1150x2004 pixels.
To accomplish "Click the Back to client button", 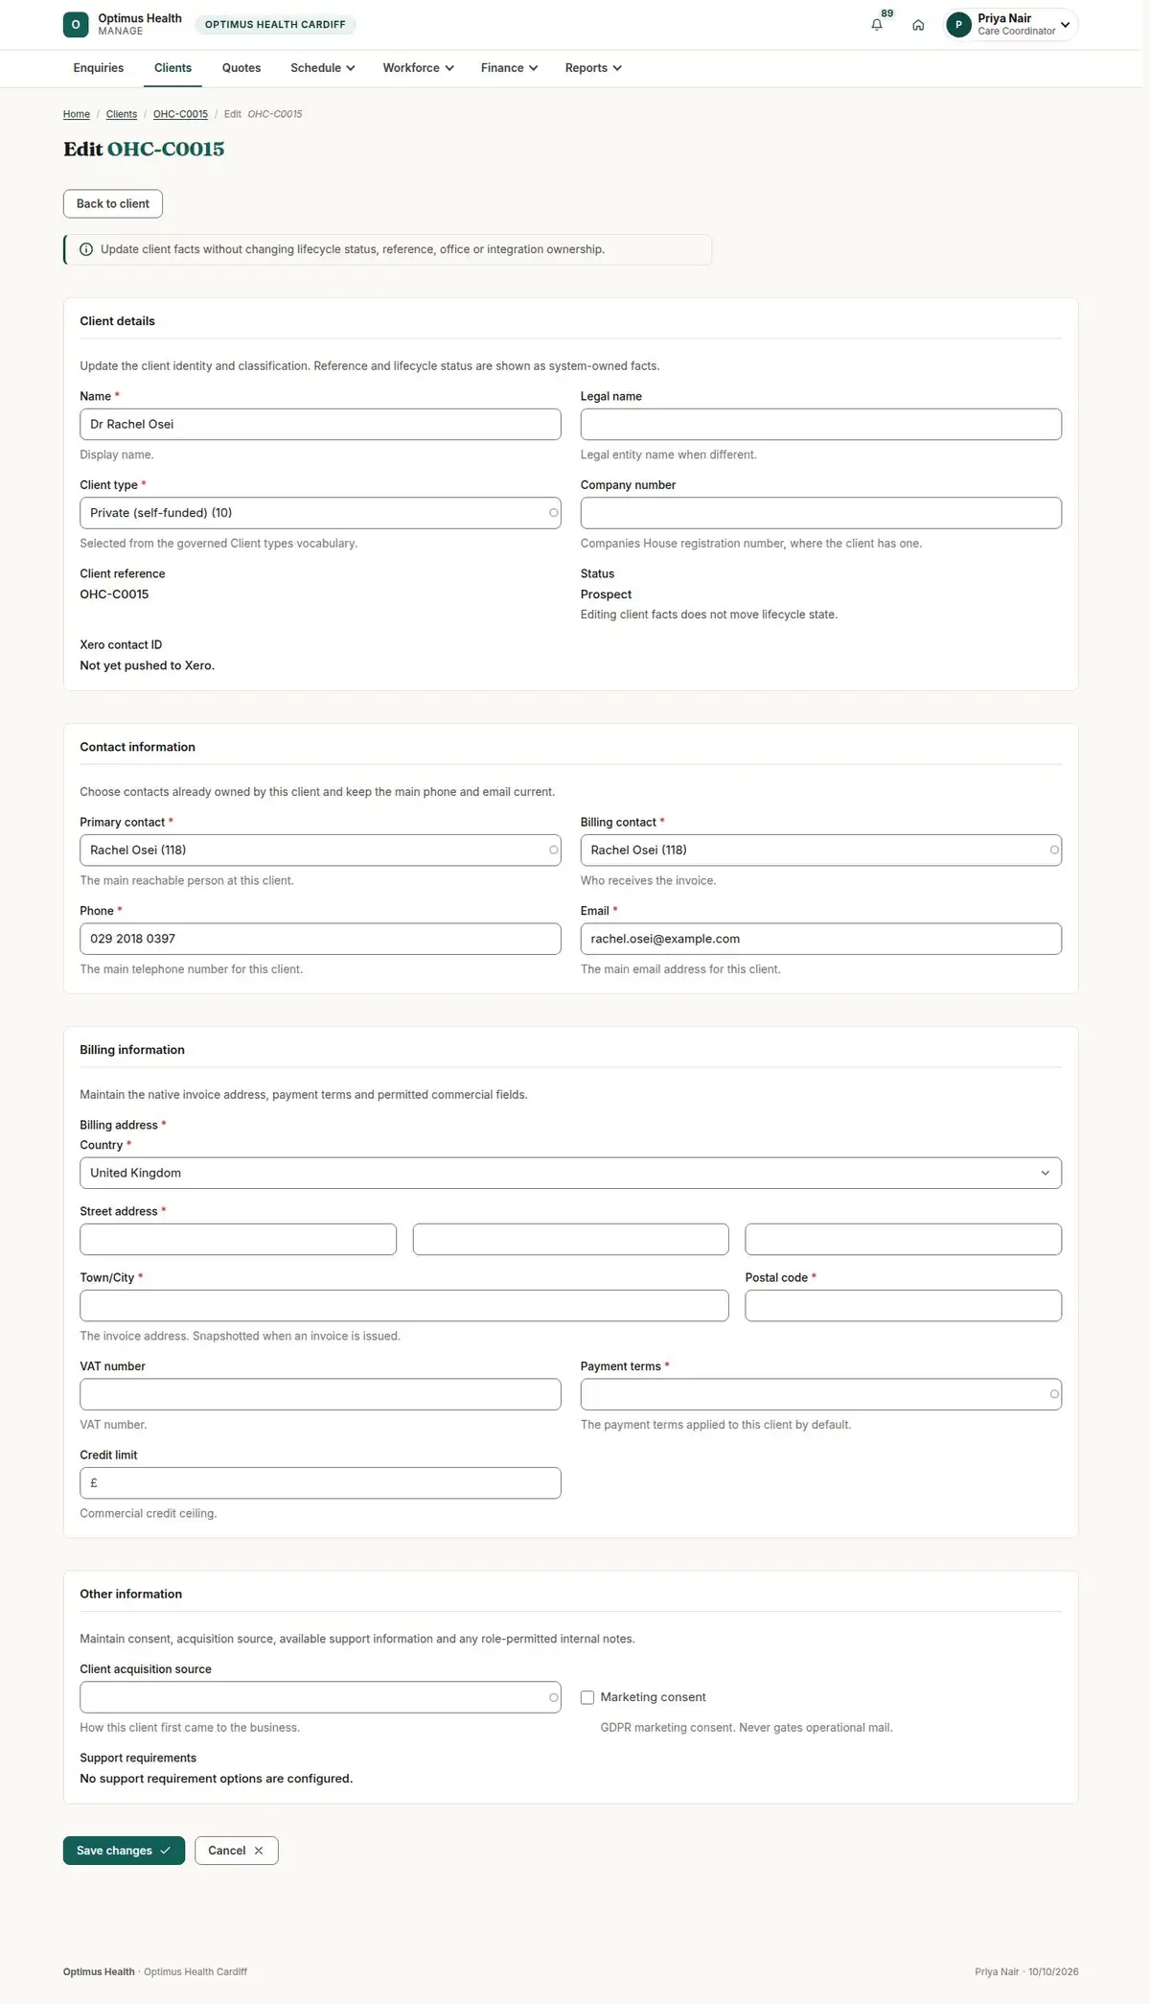I will (113, 203).
